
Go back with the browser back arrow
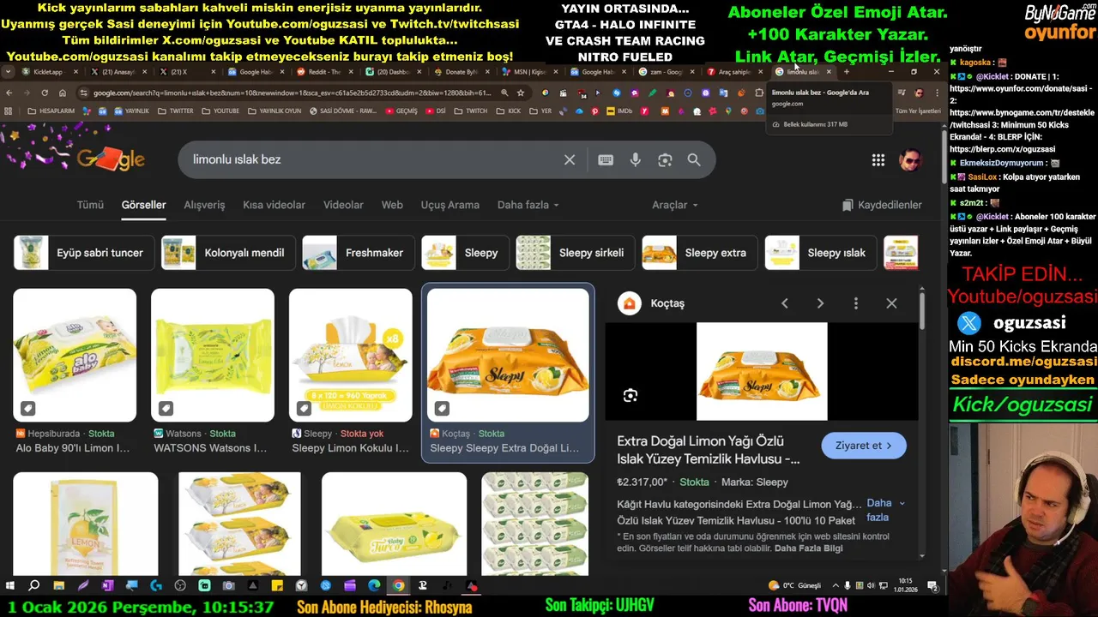tap(9, 93)
